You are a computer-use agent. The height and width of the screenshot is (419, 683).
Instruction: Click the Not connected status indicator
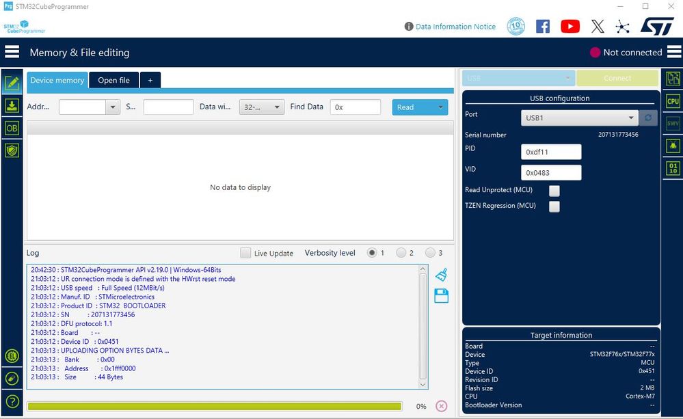[626, 52]
